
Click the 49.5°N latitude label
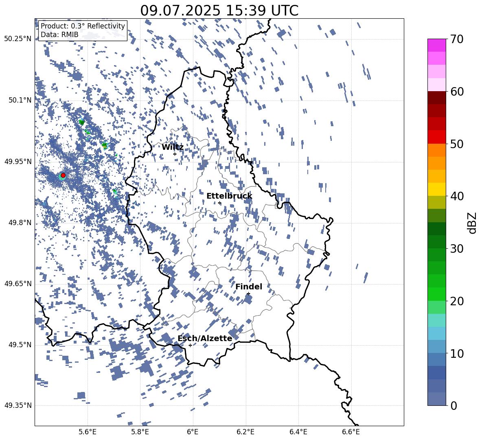20,345
